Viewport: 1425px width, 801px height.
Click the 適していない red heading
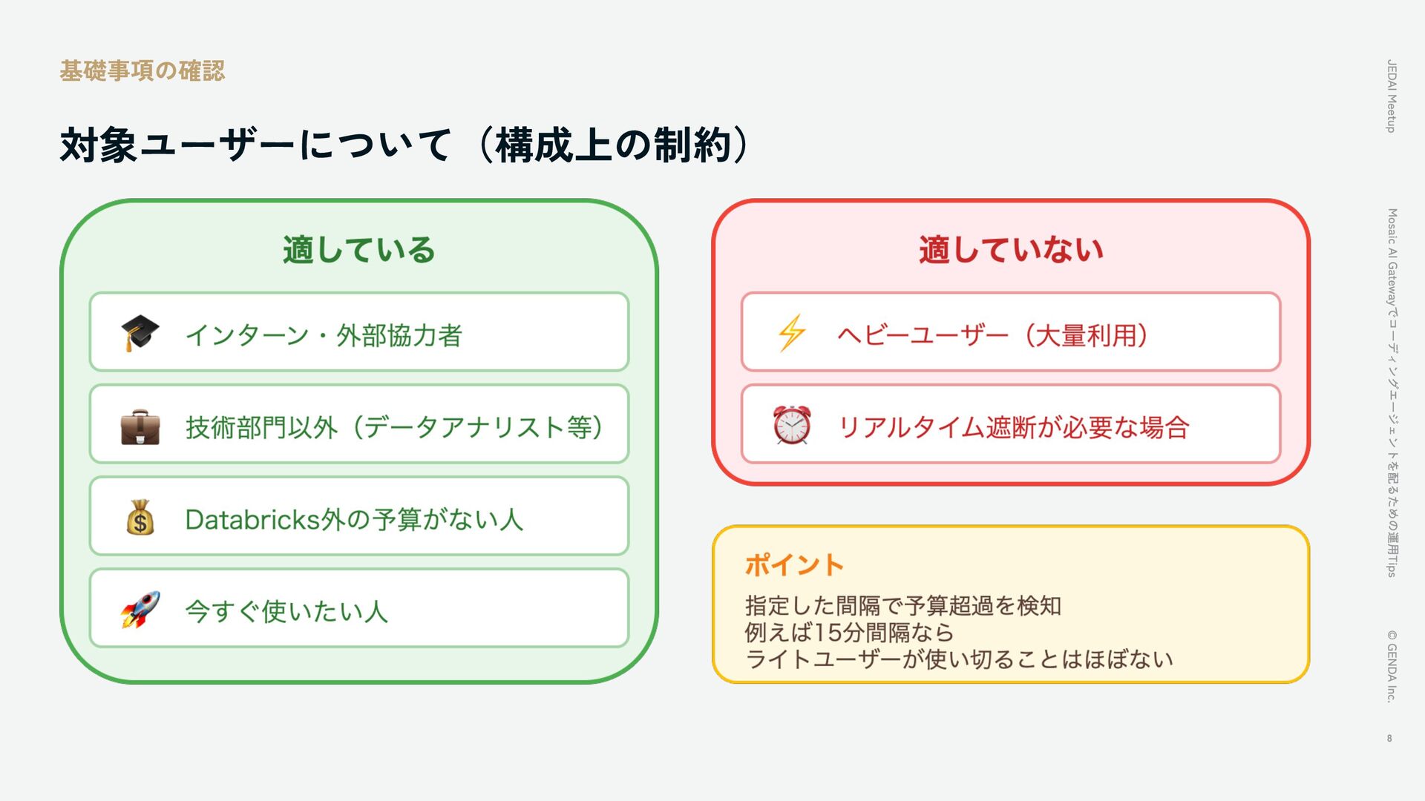1011,250
